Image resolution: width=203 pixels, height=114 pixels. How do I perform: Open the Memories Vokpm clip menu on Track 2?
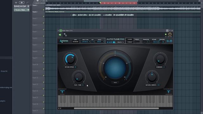46,12
